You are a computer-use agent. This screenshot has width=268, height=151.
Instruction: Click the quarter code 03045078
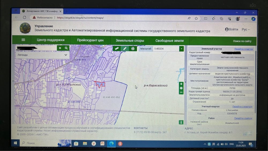pos(232,113)
